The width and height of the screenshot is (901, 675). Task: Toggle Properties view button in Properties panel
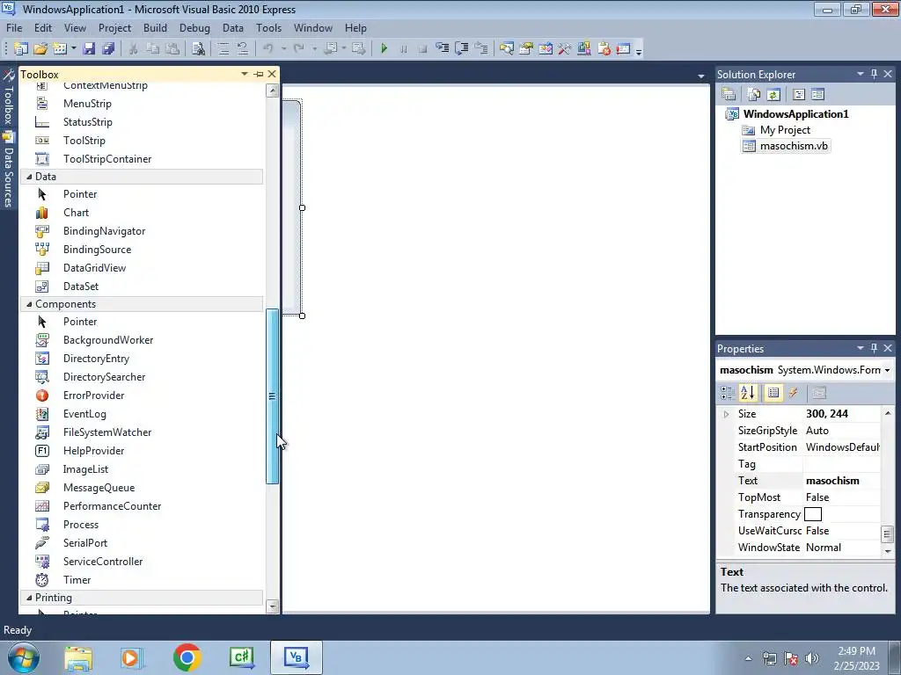pos(773,393)
